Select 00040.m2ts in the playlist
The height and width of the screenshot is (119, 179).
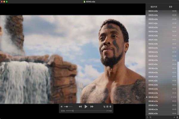tap(161, 77)
